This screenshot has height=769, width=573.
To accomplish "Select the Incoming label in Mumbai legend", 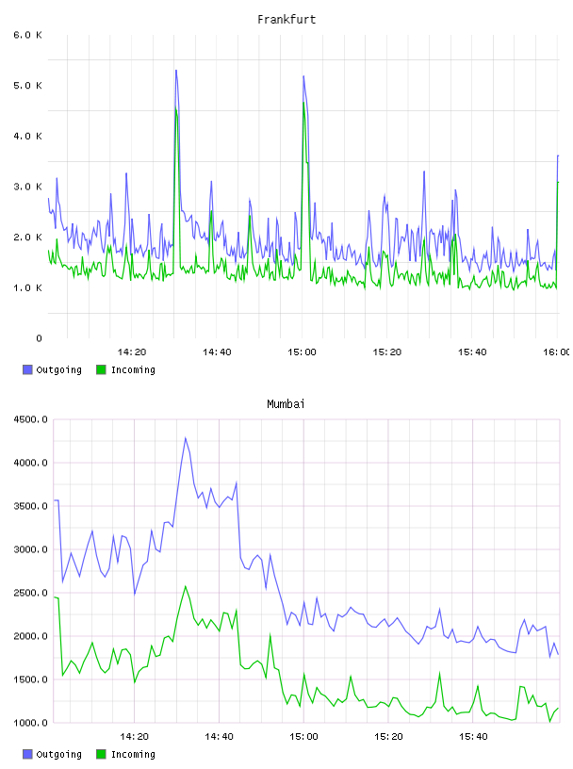I will pos(133,755).
